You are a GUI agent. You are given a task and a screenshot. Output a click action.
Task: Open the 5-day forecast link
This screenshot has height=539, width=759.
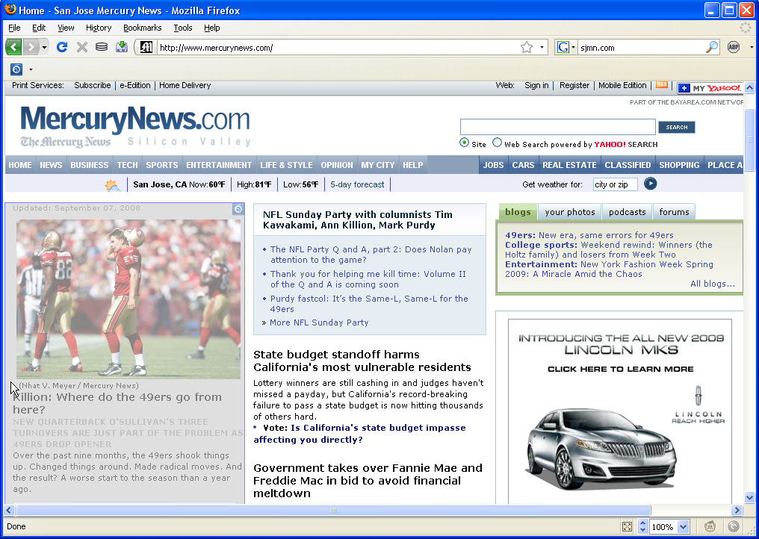tap(357, 184)
